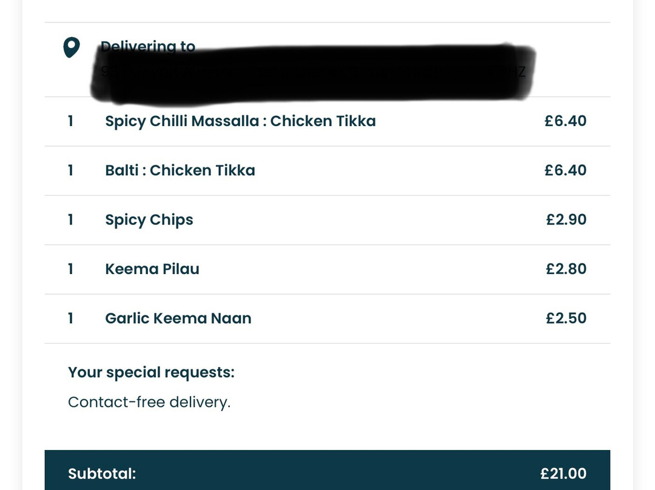Click the quantity 1 beside Keema Pilau
This screenshot has height=490, width=655.
tap(70, 269)
